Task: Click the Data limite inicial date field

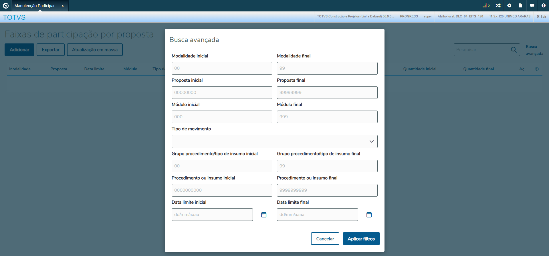Action: (x=212, y=215)
